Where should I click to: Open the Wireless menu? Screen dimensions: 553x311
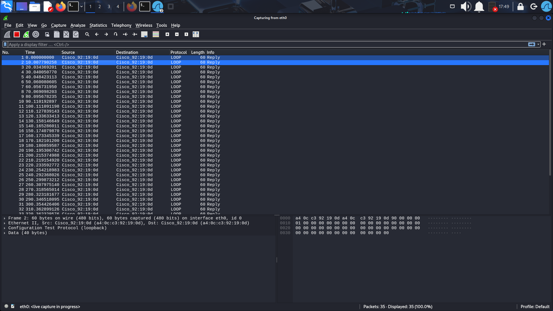[x=144, y=25]
